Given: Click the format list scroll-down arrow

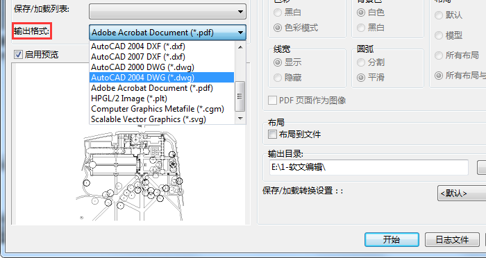Looking at the screenshot, I should coord(240,119).
